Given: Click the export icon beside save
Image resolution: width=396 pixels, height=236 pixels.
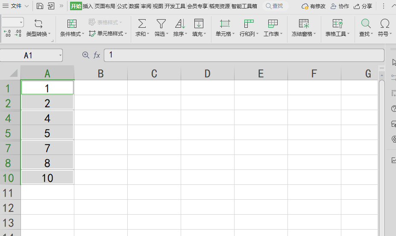Looking at the screenshot, I should point(51,6).
